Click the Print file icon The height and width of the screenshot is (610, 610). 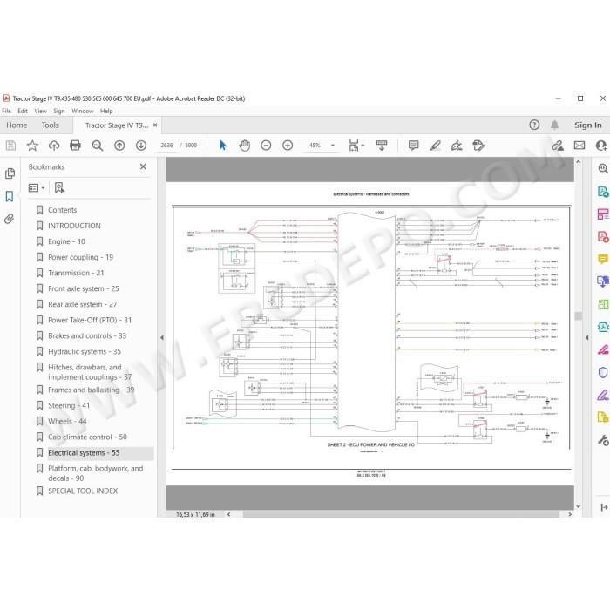(75, 146)
